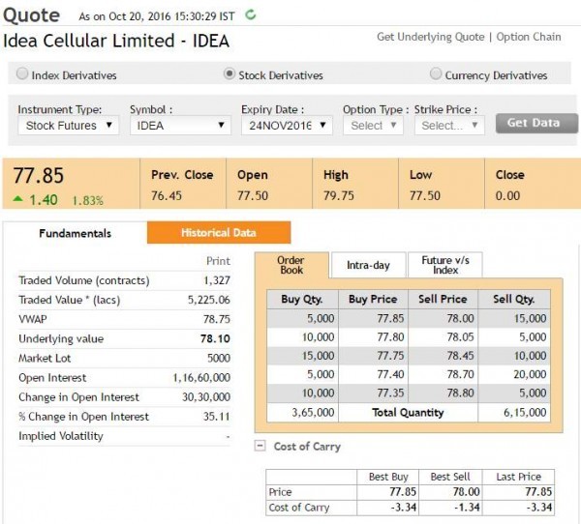Switch to the Fundamentals tab
Image resolution: width=581 pixels, height=524 pixels.
[x=76, y=233]
